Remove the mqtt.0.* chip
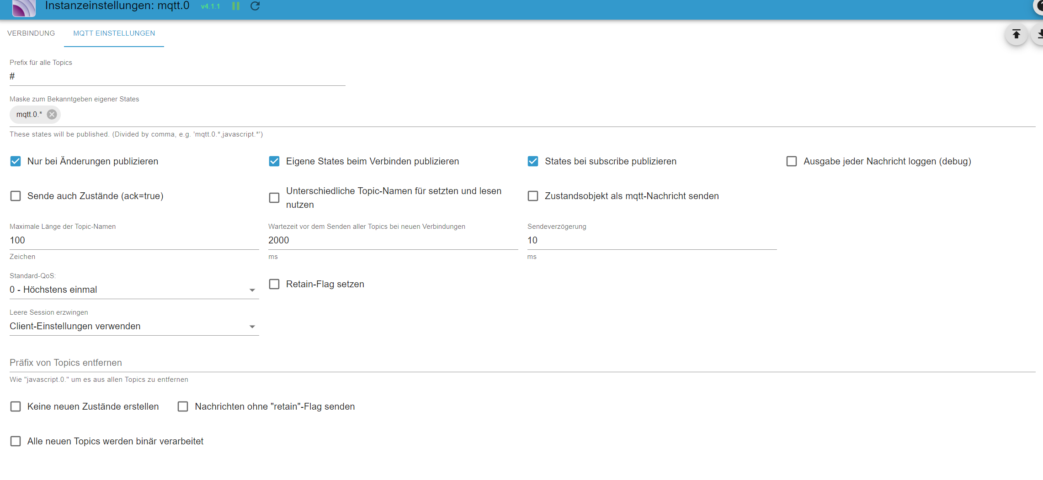The height and width of the screenshot is (480, 1043). click(52, 114)
